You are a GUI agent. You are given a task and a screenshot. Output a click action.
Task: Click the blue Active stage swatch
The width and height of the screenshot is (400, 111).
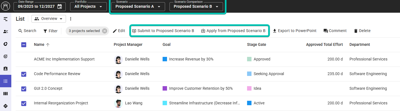249,103
